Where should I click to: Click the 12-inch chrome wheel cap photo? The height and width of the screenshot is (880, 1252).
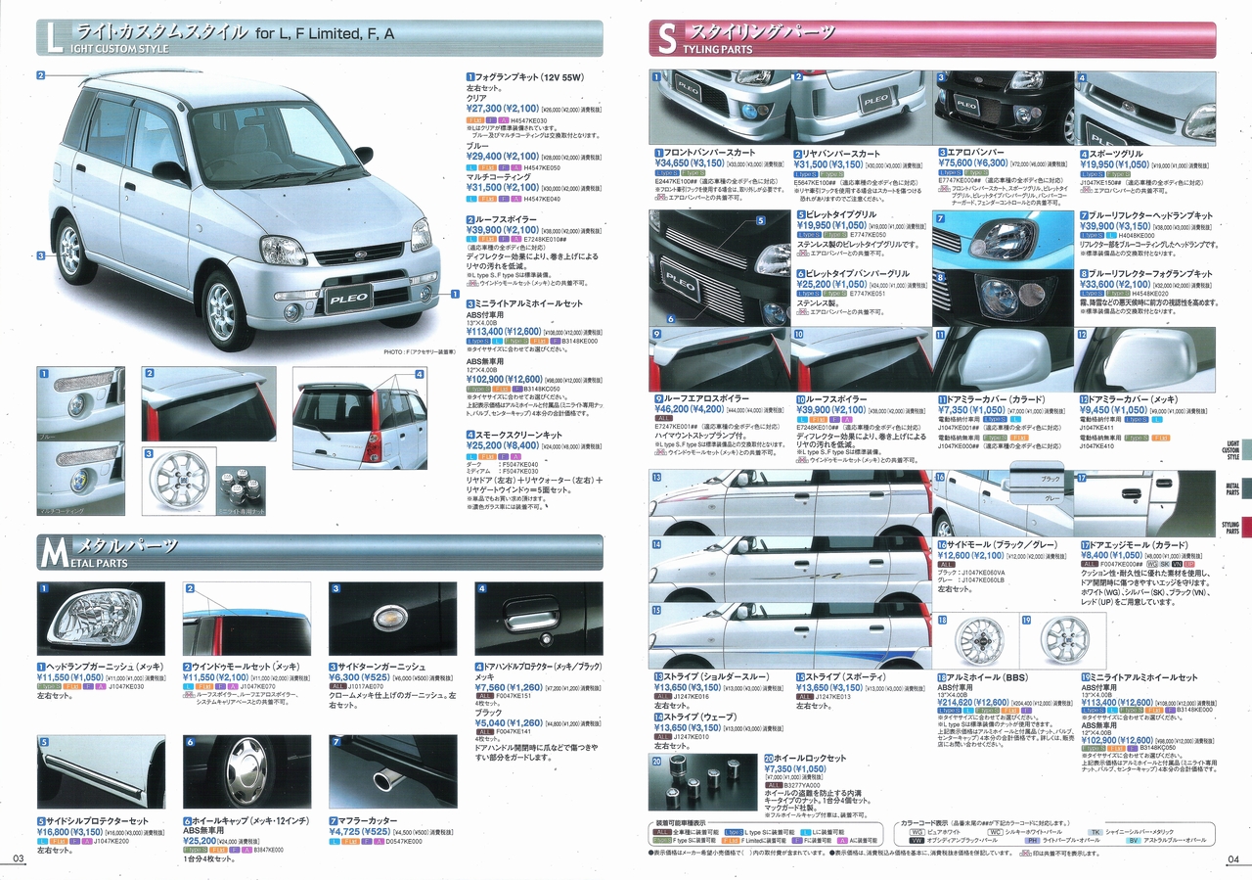246,772
